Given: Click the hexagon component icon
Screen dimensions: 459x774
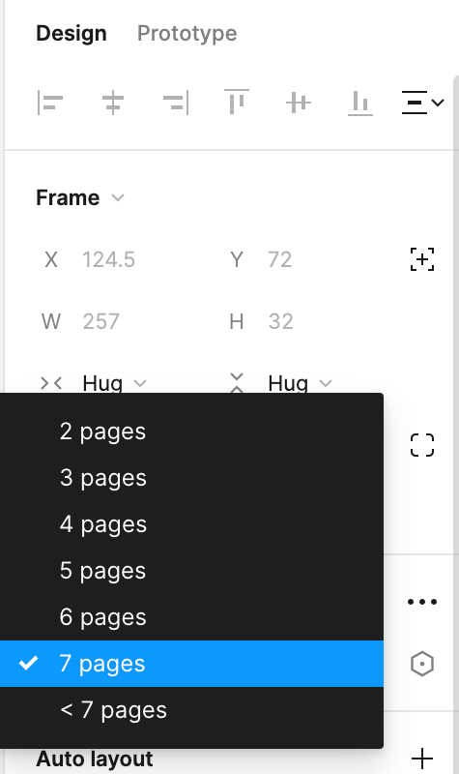Looking at the screenshot, I should click(422, 664).
